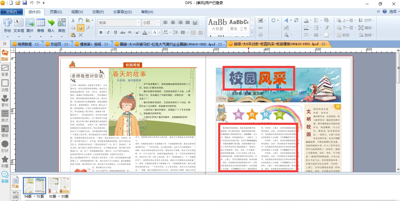Click the 导入 import green arrow icon

point(51,25)
